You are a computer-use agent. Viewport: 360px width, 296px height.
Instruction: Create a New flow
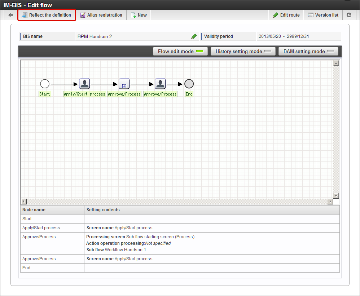click(139, 15)
